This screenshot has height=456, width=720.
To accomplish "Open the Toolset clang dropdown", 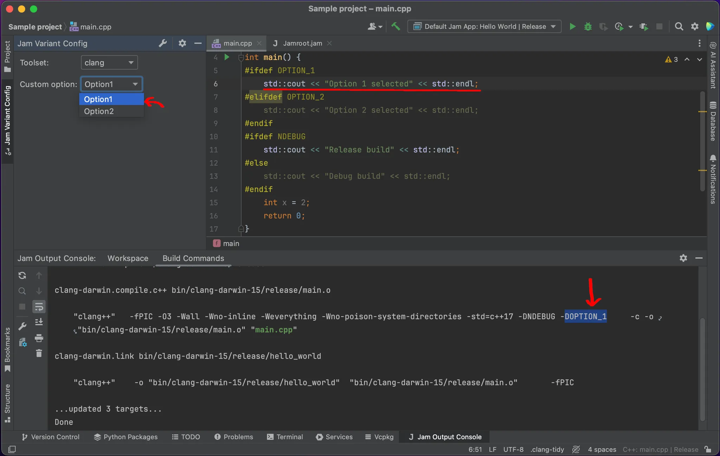I will pos(109,63).
